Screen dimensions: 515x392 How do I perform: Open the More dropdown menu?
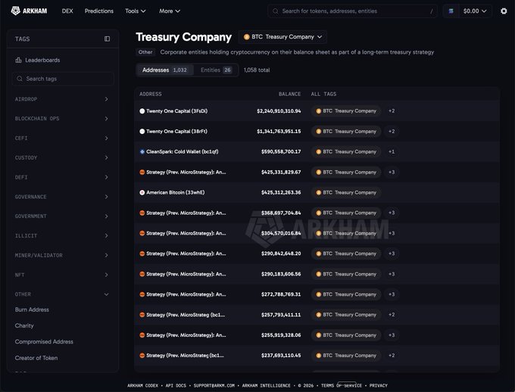click(x=170, y=11)
